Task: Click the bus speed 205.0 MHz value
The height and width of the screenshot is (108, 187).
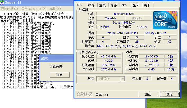Action: [109, 65]
